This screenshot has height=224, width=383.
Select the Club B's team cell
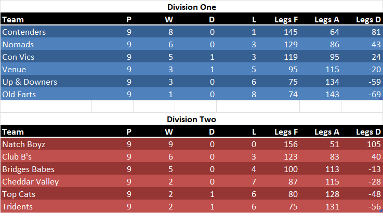[x=18, y=157]
